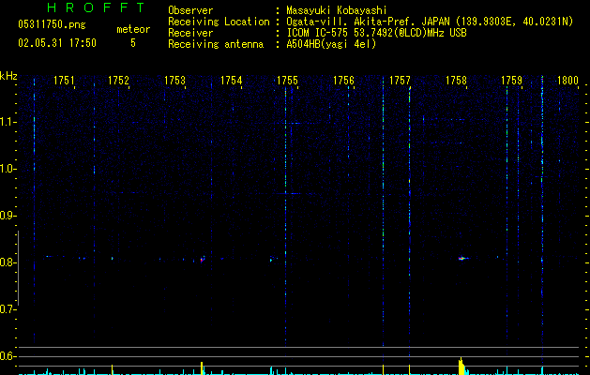Click the antenna value A504HB(yagi 4el)

[x=331, y=44]
